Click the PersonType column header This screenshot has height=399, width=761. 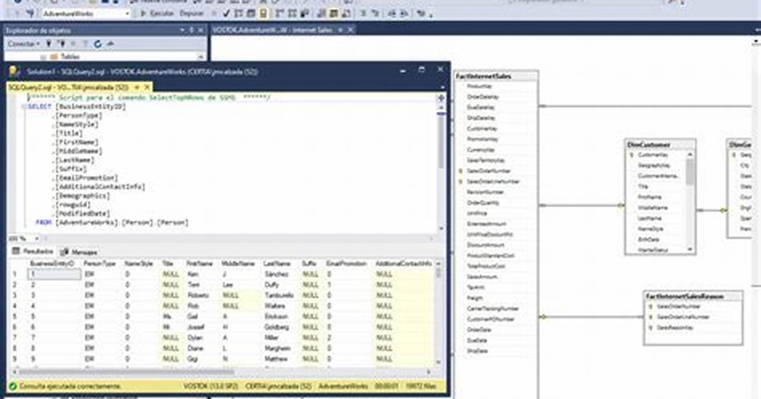[99, 263]
